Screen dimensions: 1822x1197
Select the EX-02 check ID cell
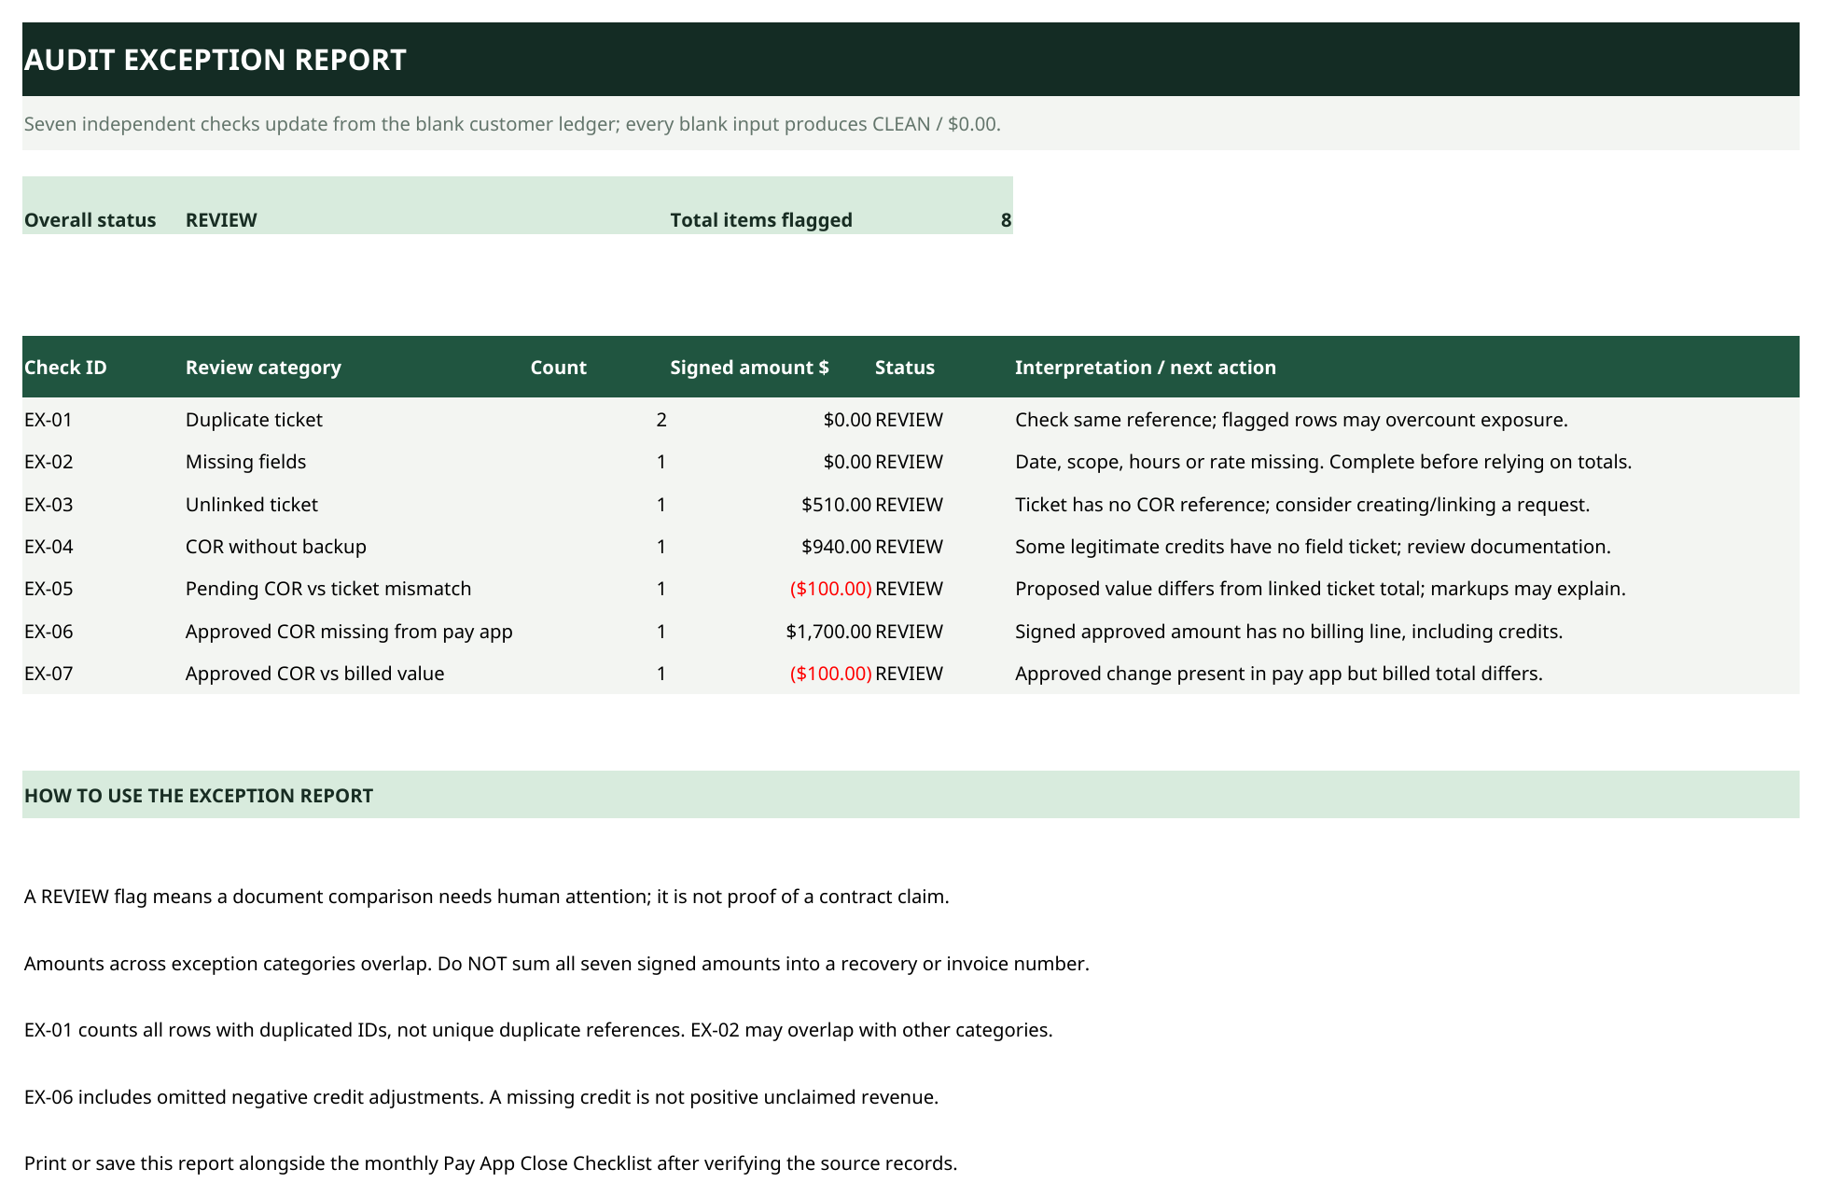49,462
